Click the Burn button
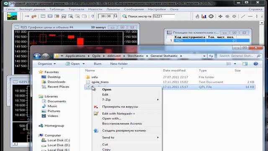The image size is (268, 151). (x=98, y=64)
